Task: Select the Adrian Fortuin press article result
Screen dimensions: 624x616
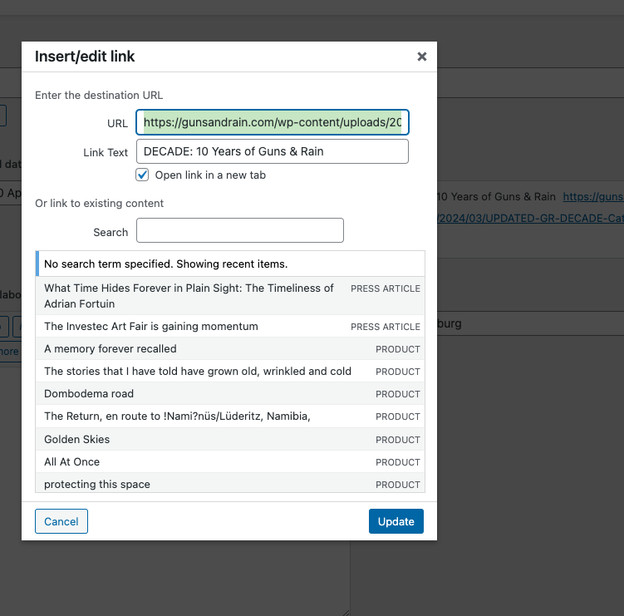Action: tap(191, 296)
